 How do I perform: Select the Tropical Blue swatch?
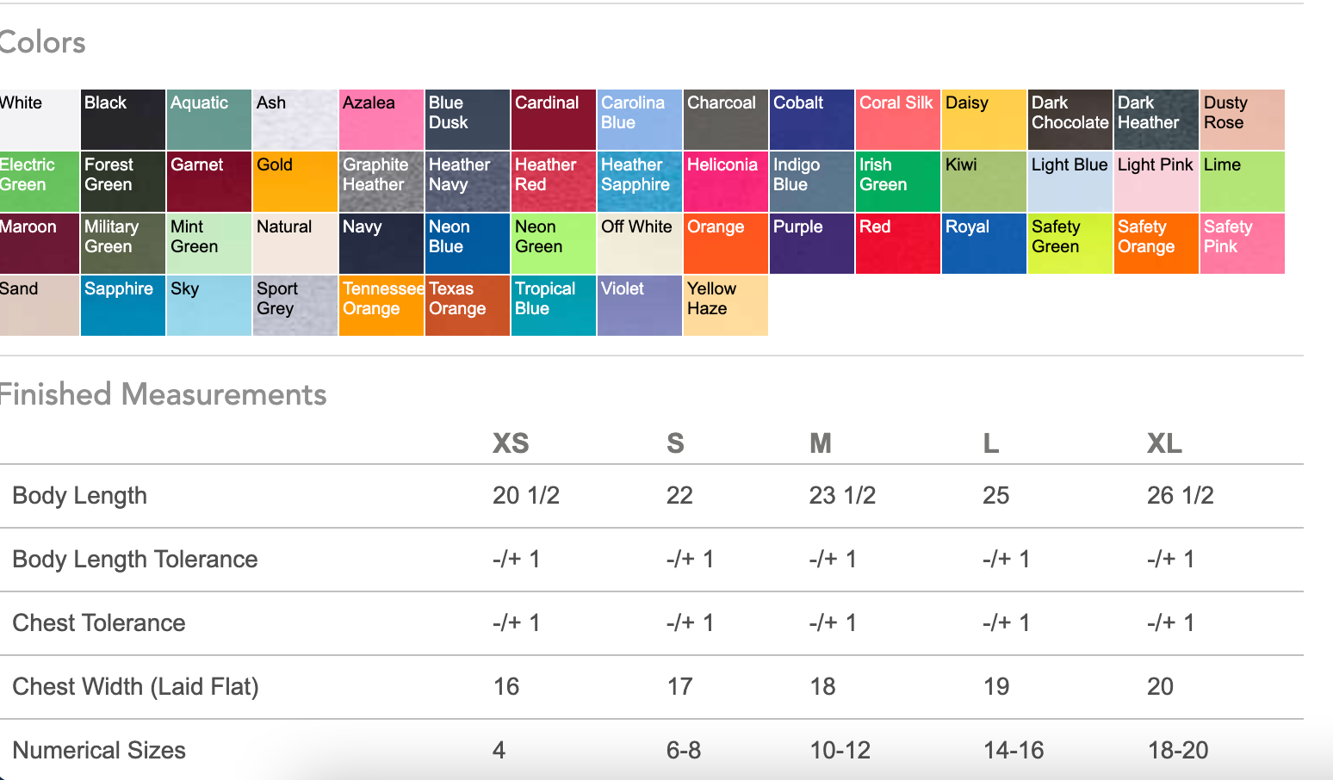[x=554, y=306]
